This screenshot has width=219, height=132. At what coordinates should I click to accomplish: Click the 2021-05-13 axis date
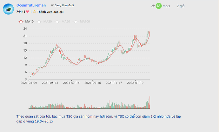[x=50, y=83]
